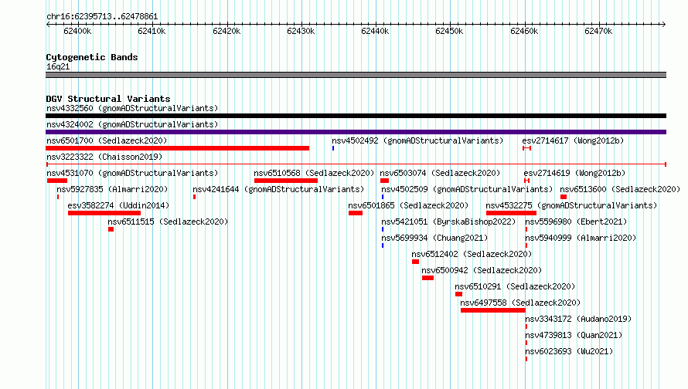Click the 62450k ruler label
The image size is (688, 389).
(x=449, y=31)
